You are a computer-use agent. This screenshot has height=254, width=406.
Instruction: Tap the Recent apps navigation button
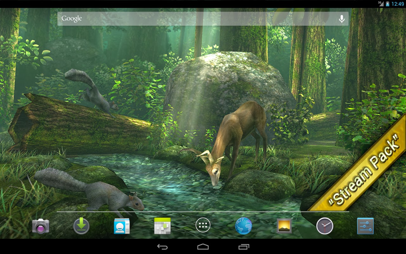pyautogui.click(x=244, y=247)
